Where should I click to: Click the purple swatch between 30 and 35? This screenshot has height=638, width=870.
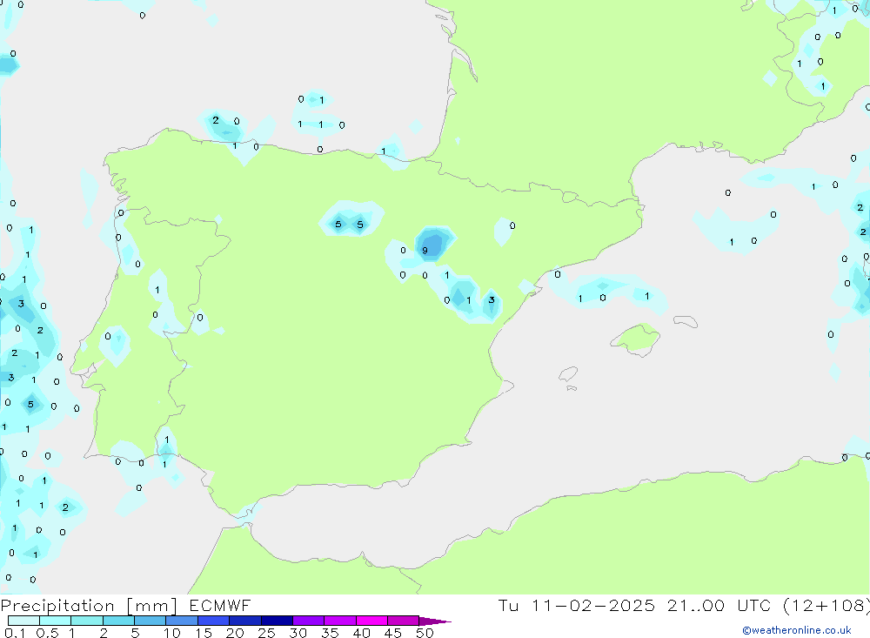pos(308,621)
